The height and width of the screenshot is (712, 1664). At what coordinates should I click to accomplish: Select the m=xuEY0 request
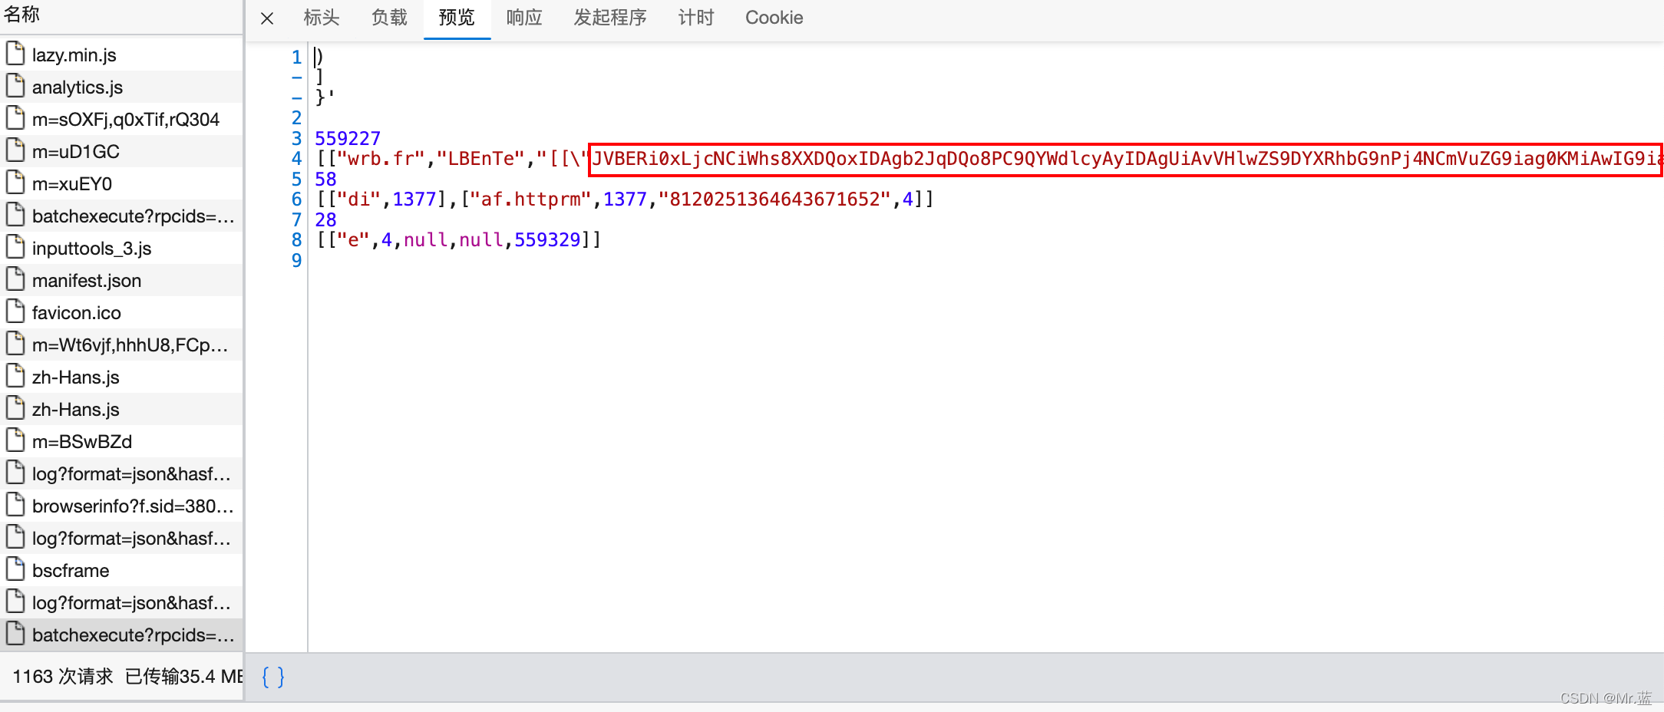121,183
